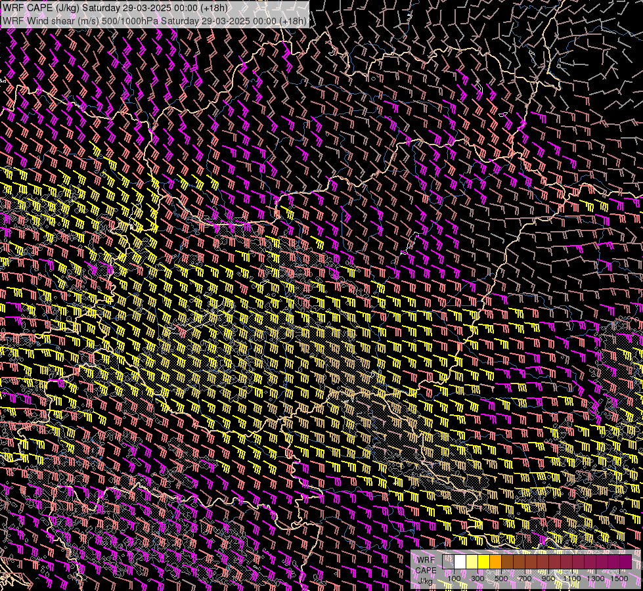Click the J/kg unit label in legend
643x591 pixels.
[425, 581]
